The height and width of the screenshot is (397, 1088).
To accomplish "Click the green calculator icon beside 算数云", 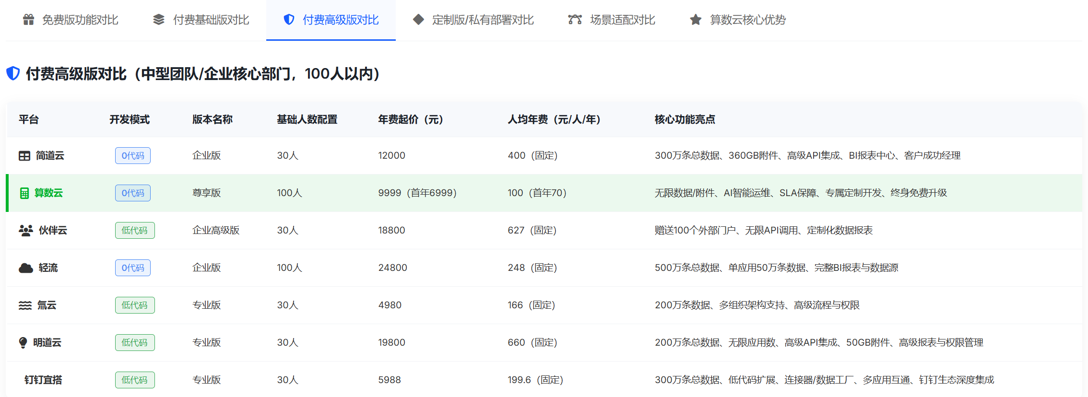I will pyautogui.click(x=24, y=193).
